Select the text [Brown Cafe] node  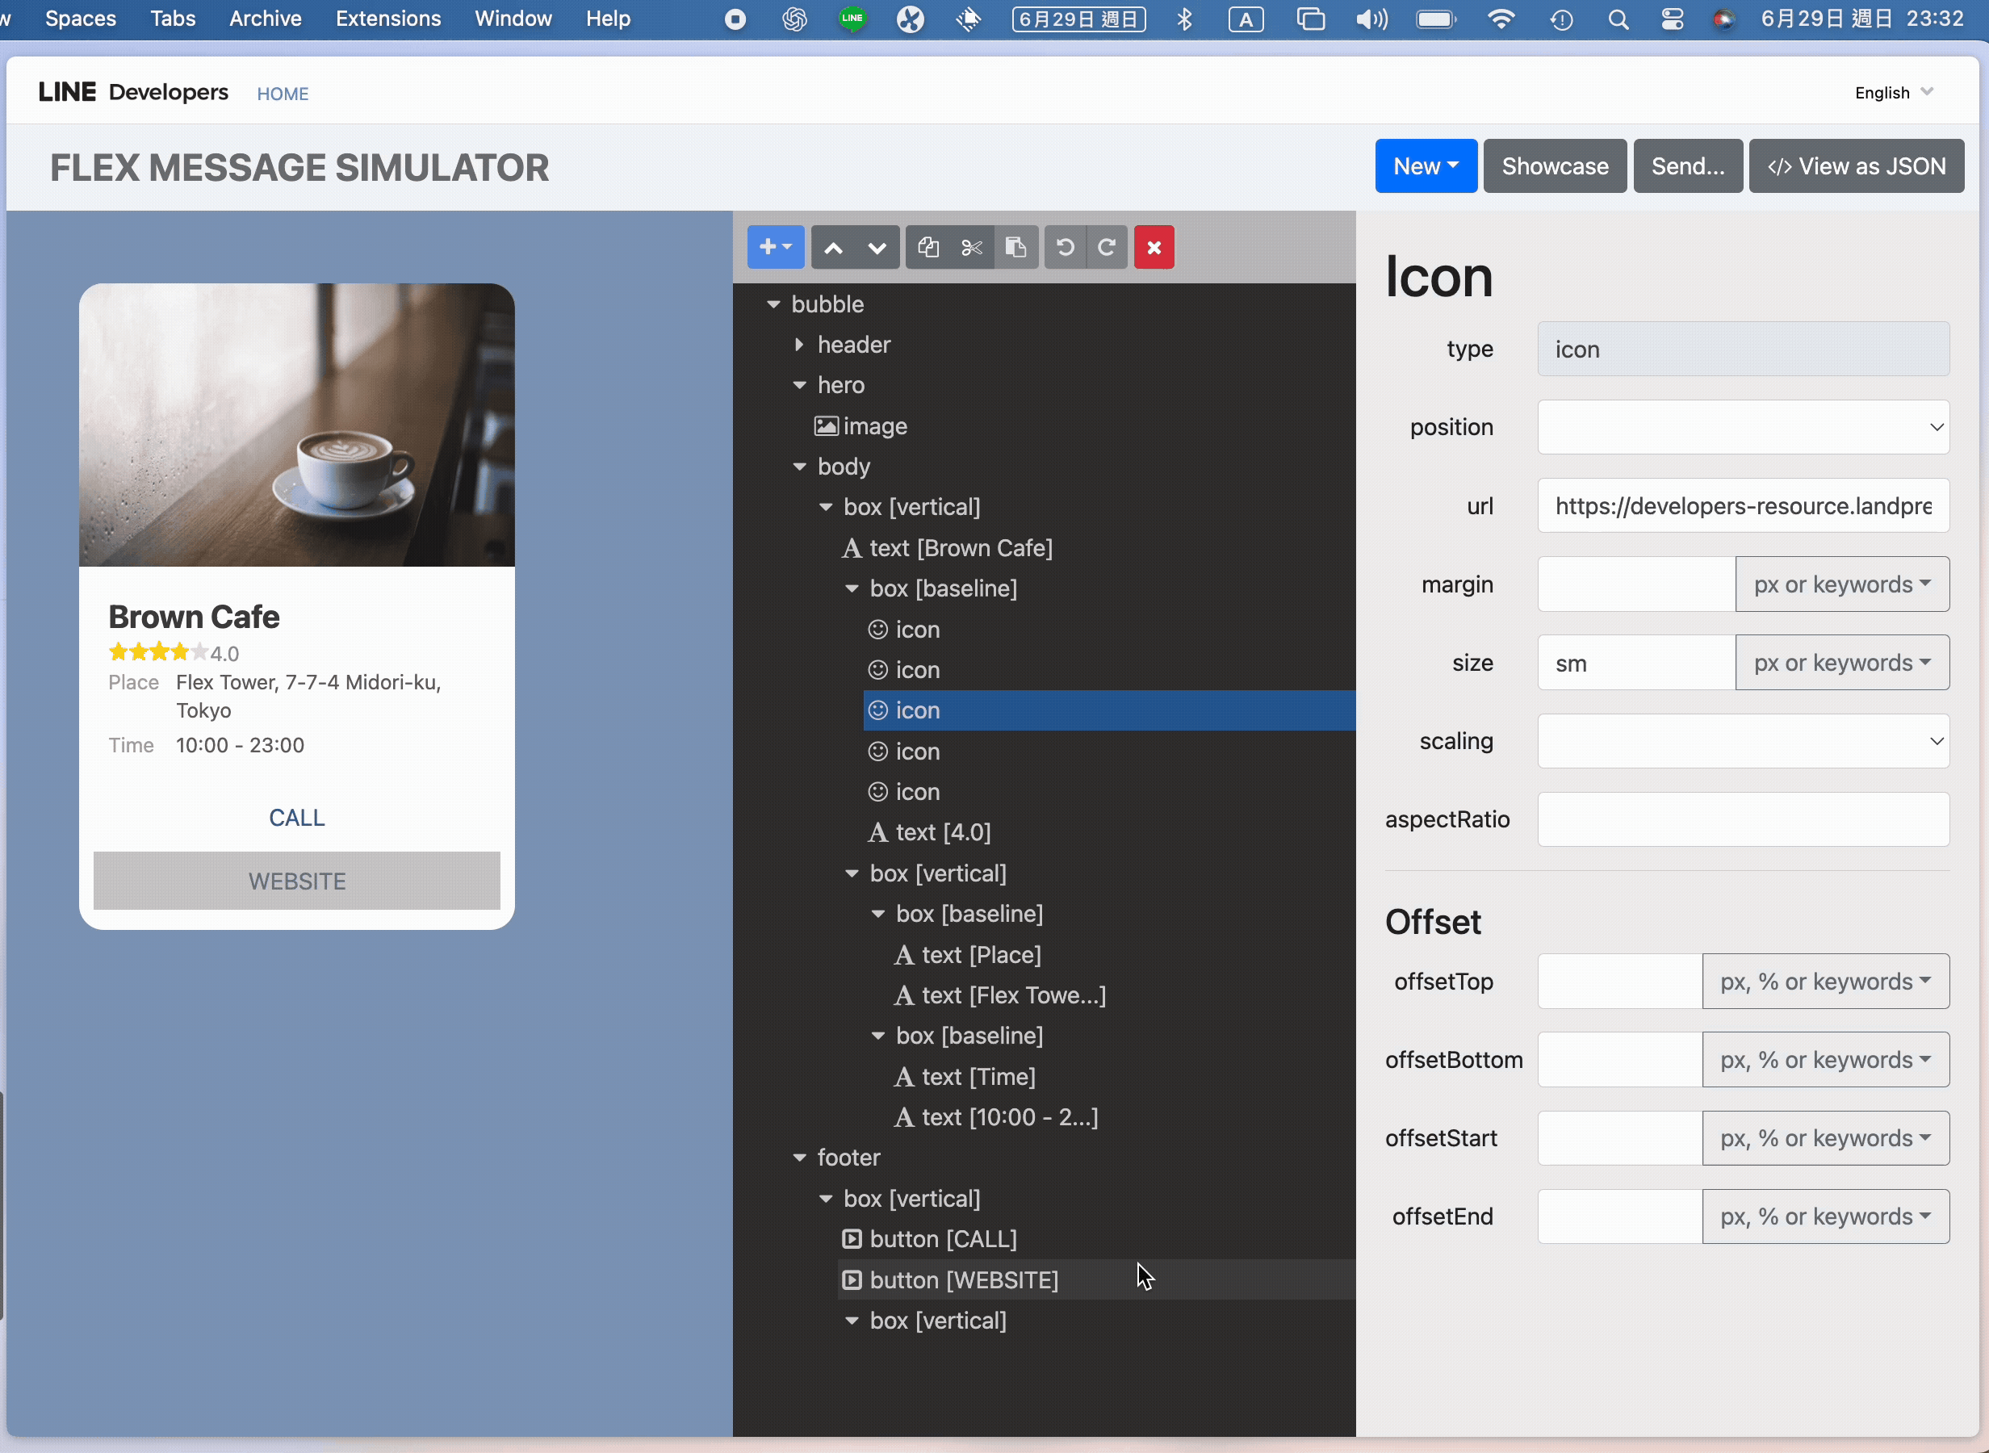[x=947, y=548]
